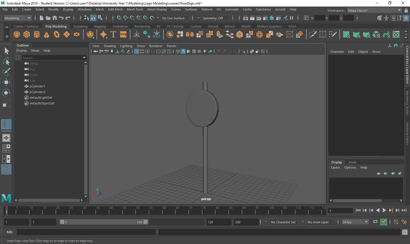Click the playback range slider bar
410x244 pixels.
104,222
